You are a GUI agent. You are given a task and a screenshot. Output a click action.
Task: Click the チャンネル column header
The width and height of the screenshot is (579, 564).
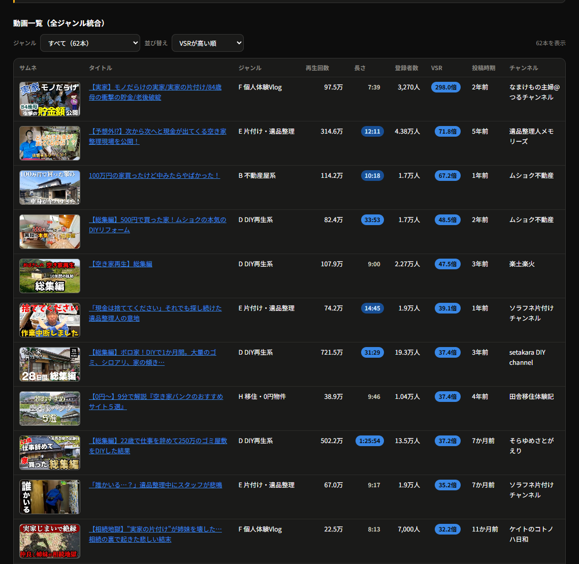click(524, 68)
